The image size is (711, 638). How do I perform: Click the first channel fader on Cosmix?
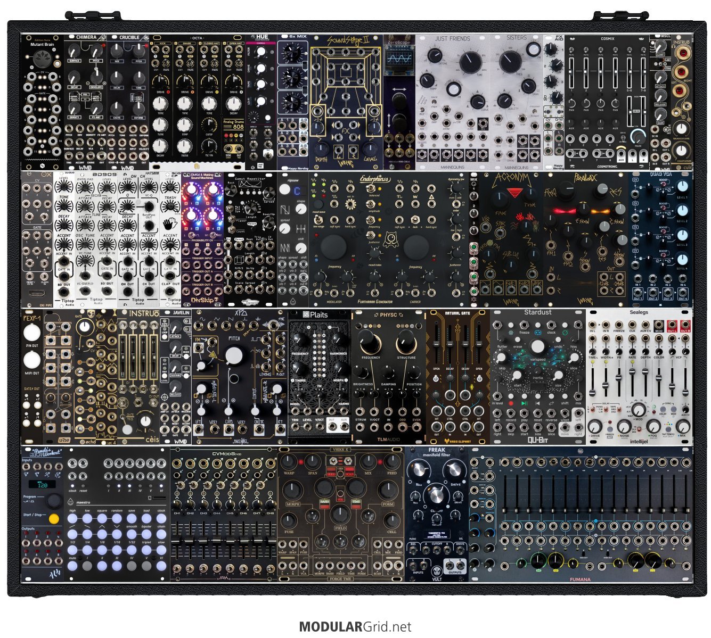571,73
